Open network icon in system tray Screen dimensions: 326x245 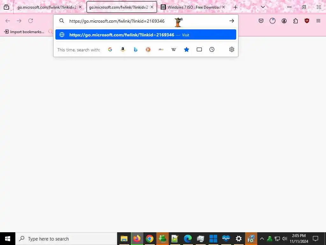[x=277, y=239]
